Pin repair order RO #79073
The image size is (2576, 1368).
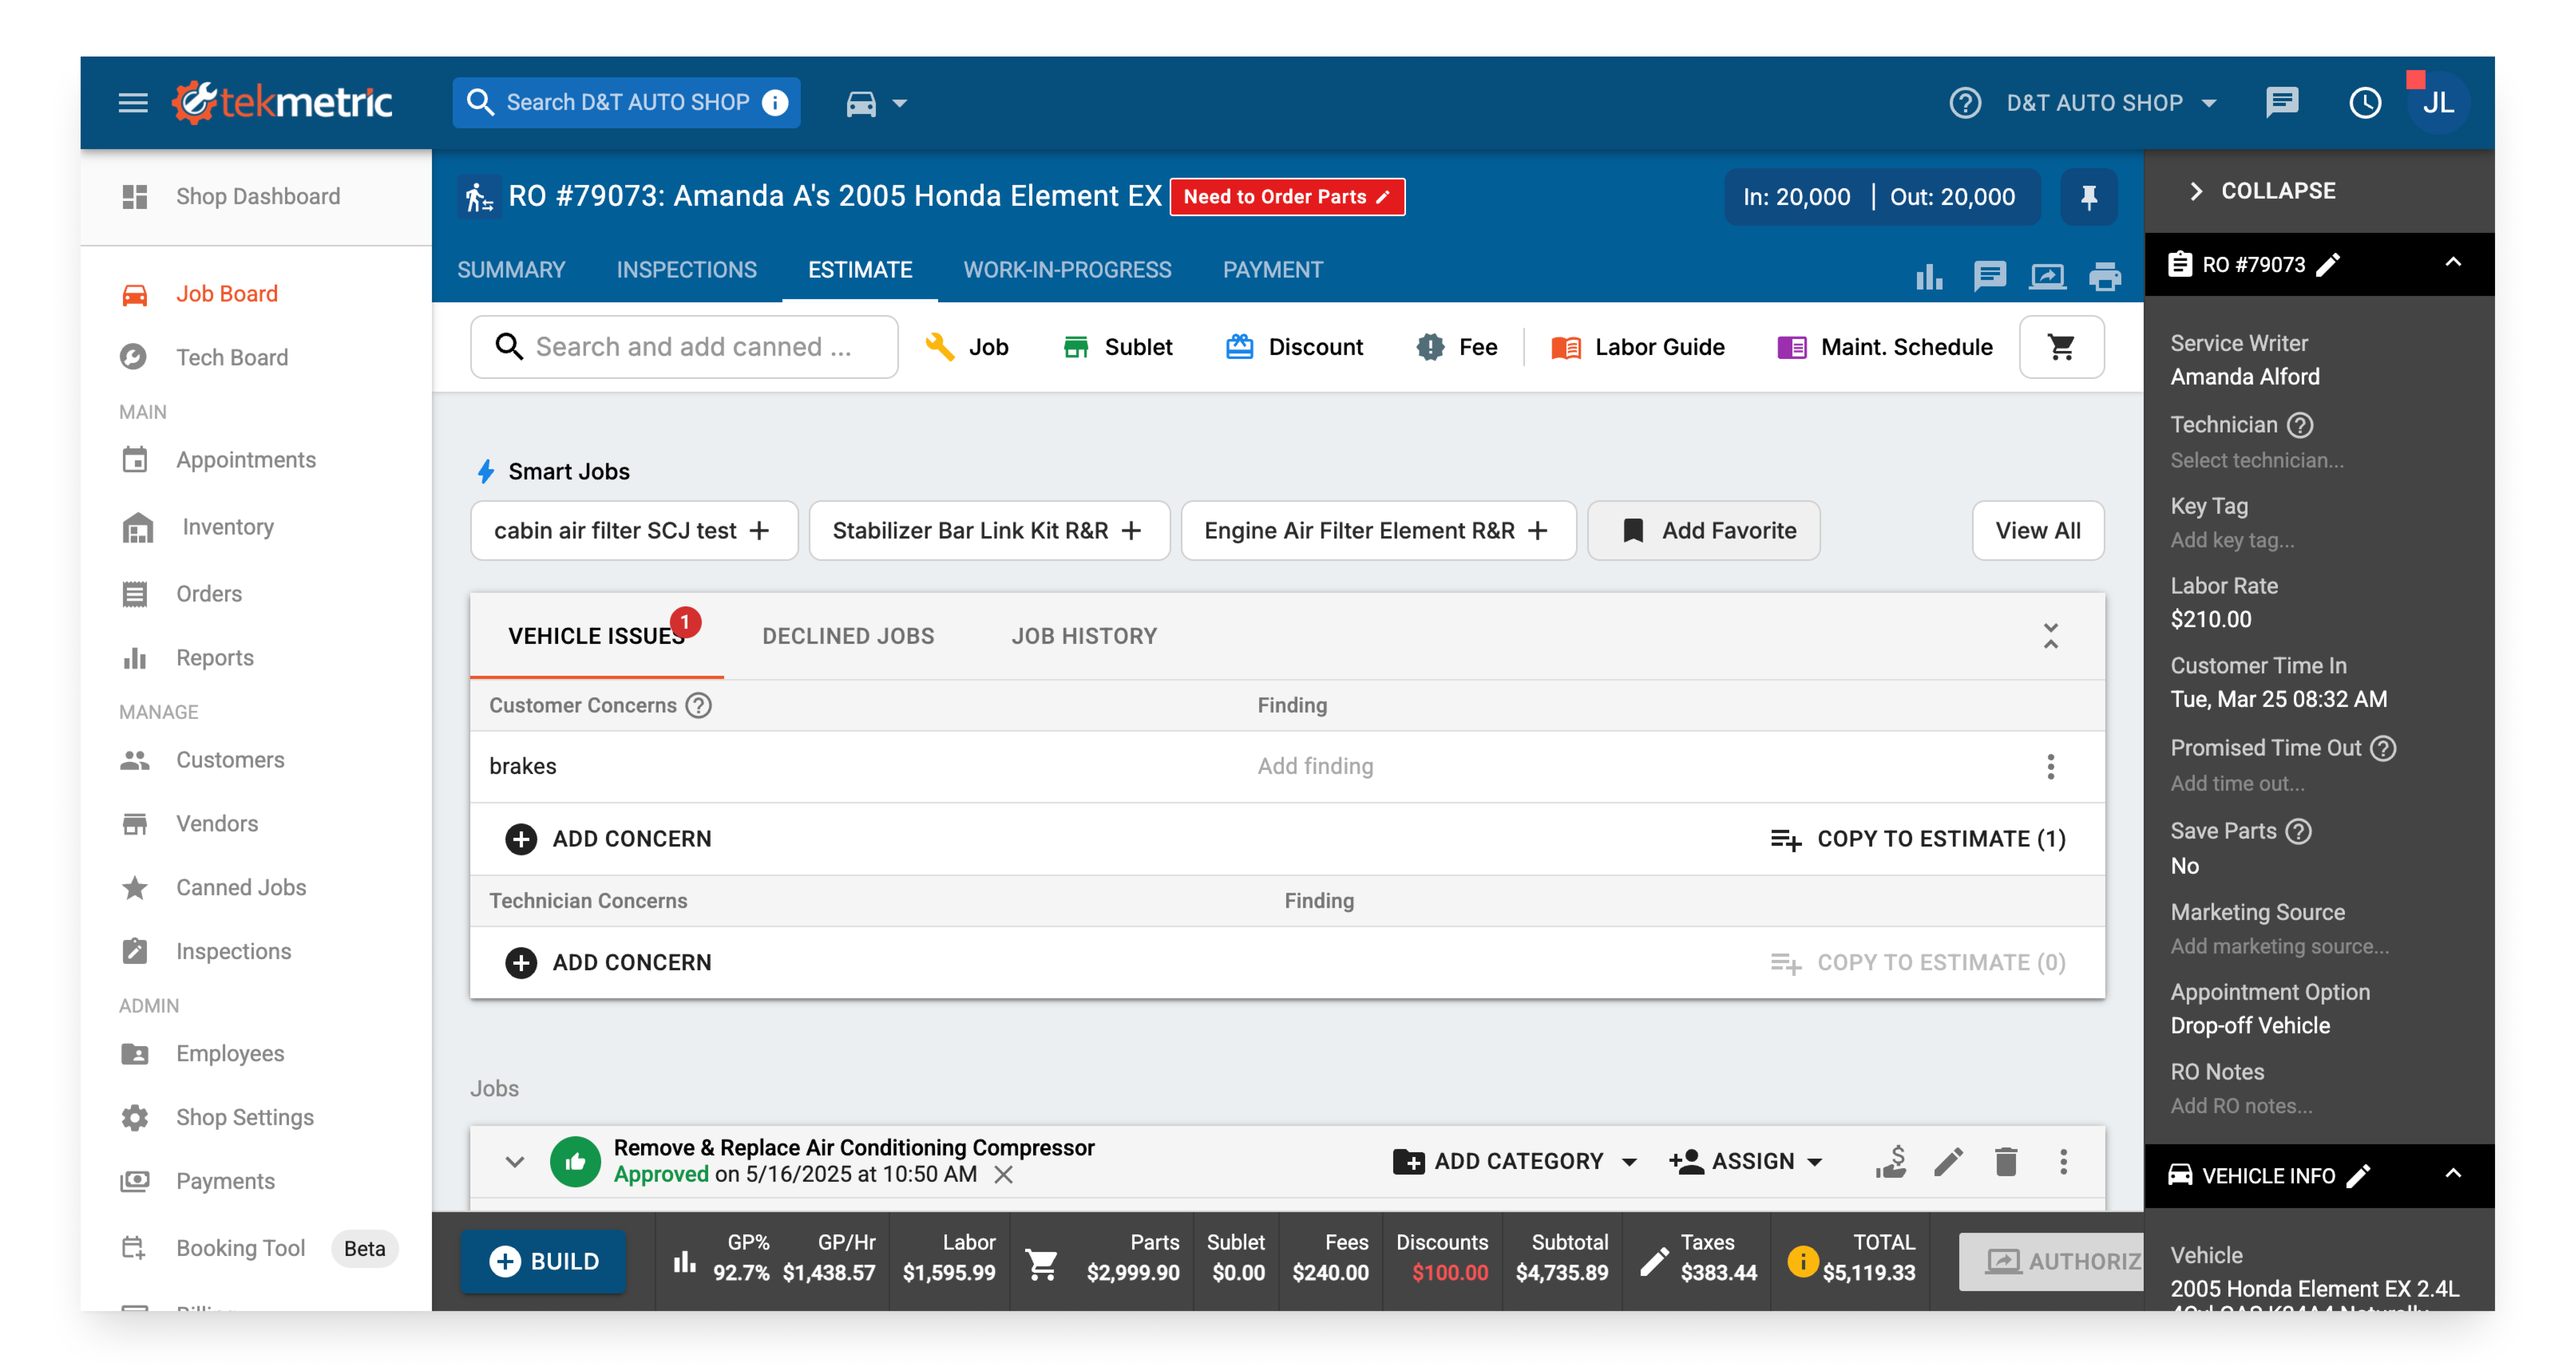coord(2089,197)
